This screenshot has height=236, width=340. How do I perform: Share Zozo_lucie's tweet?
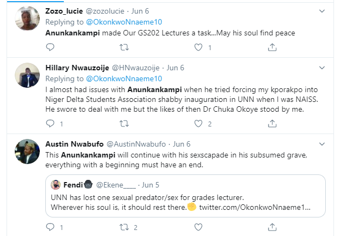click(x=271, y=48)
